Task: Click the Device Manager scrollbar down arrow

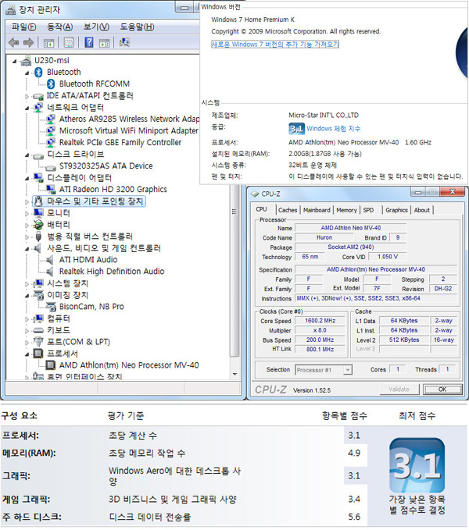Action: (x=234, y=375)
